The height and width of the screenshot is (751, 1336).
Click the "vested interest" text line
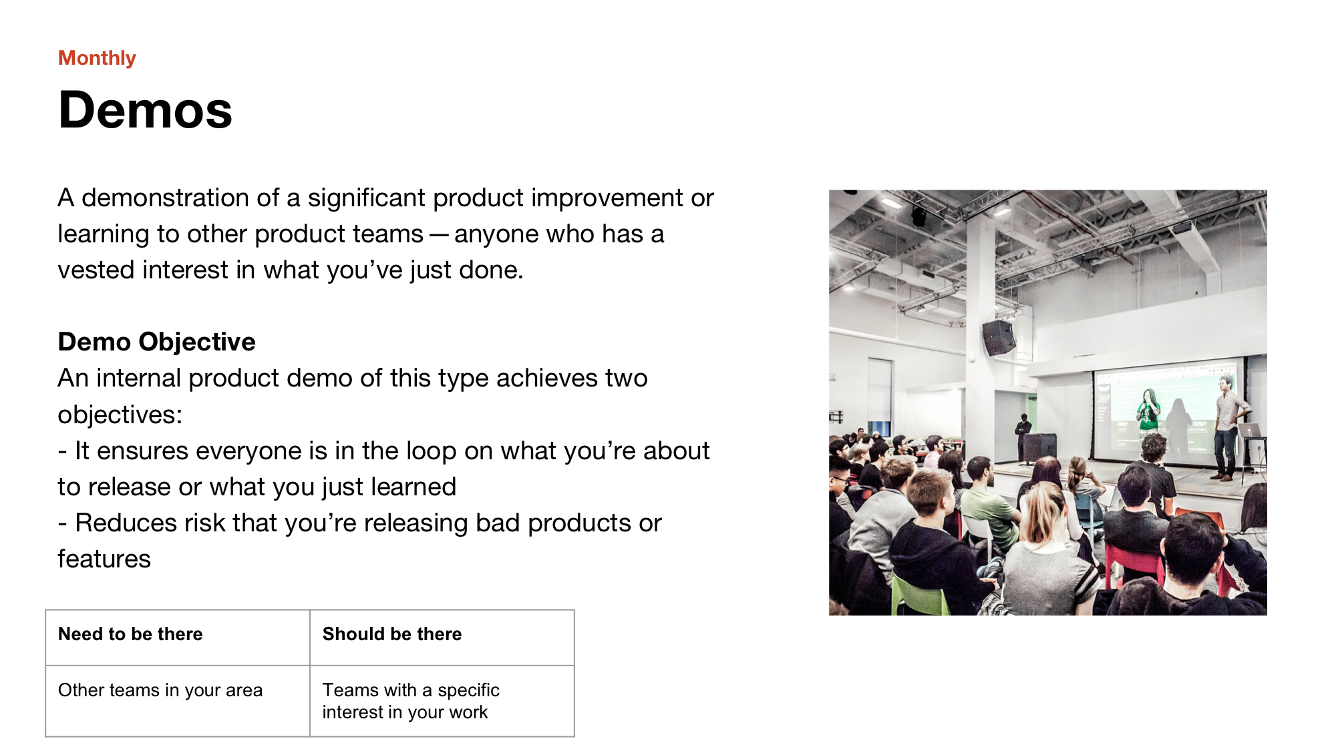tap(290, 270)
